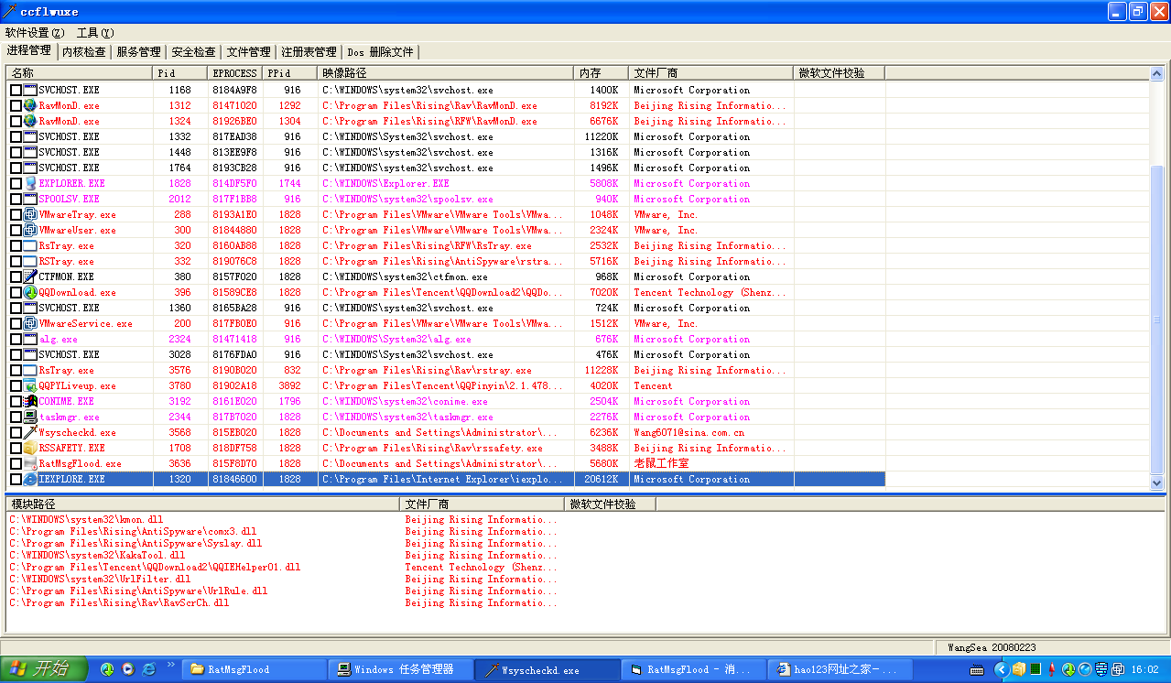1171x683 pixels.
Task: Sort modules by 模块路径 column header
Action: click(201, 504)
